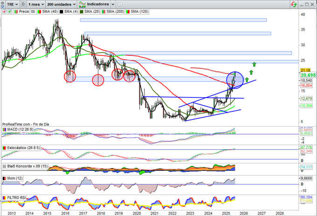Click the SMA (120) color swatch icon

[x=128, y=12]
